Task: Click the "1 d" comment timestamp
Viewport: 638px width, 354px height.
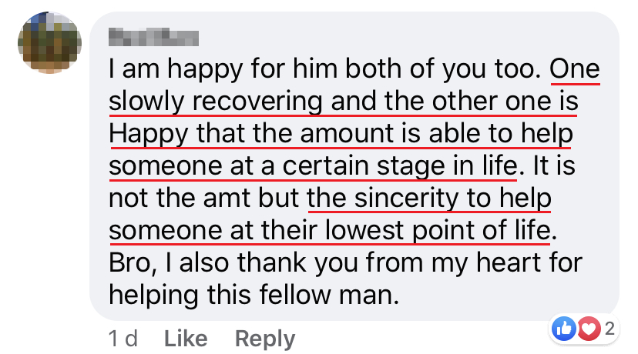Action: coord(123,339)
